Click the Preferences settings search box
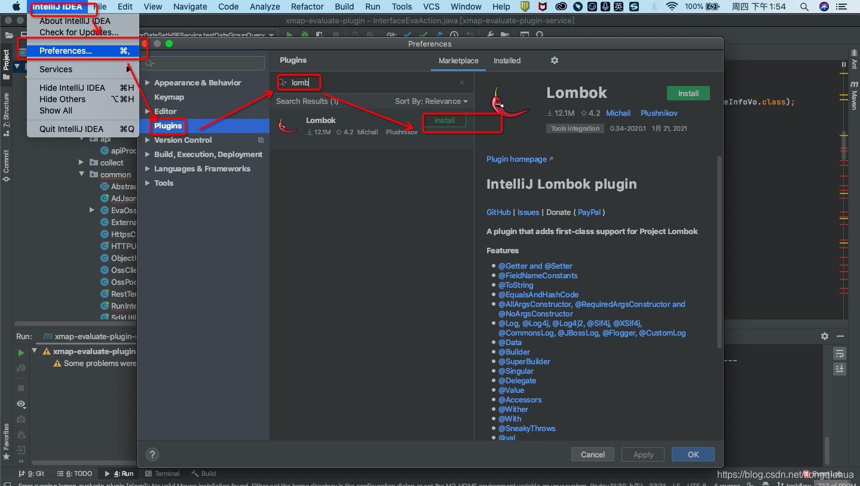This screenshot has width=860, height=486. (204, 63)
